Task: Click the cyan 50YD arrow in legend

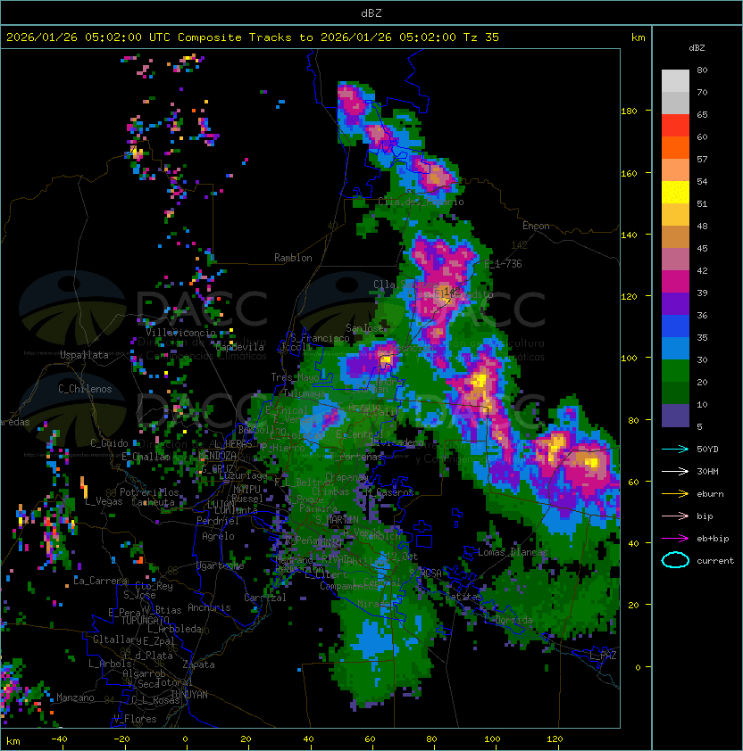Action: [675, 450]
